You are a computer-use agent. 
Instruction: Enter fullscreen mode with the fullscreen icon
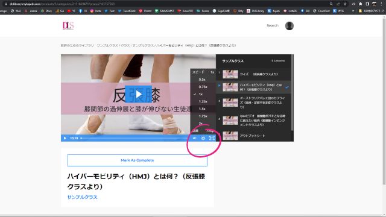click(212, 138)
